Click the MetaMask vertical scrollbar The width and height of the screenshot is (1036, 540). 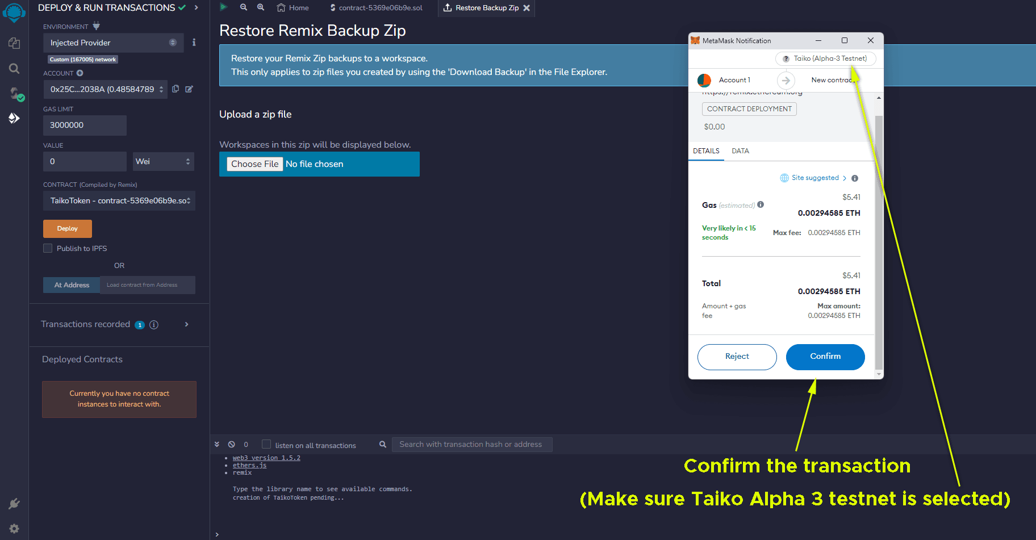(879, 242)
